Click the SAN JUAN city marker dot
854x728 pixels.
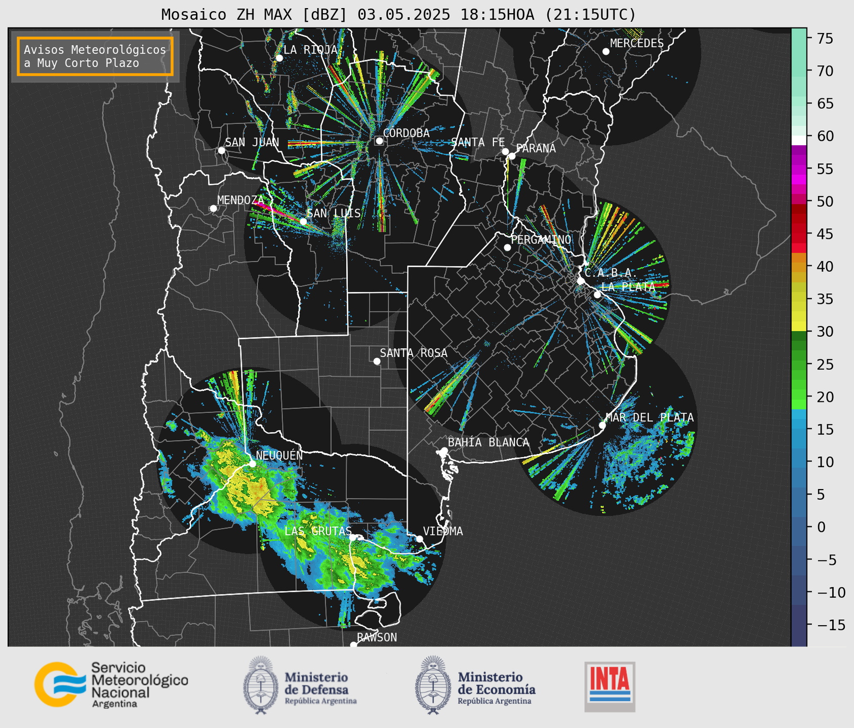221,150
